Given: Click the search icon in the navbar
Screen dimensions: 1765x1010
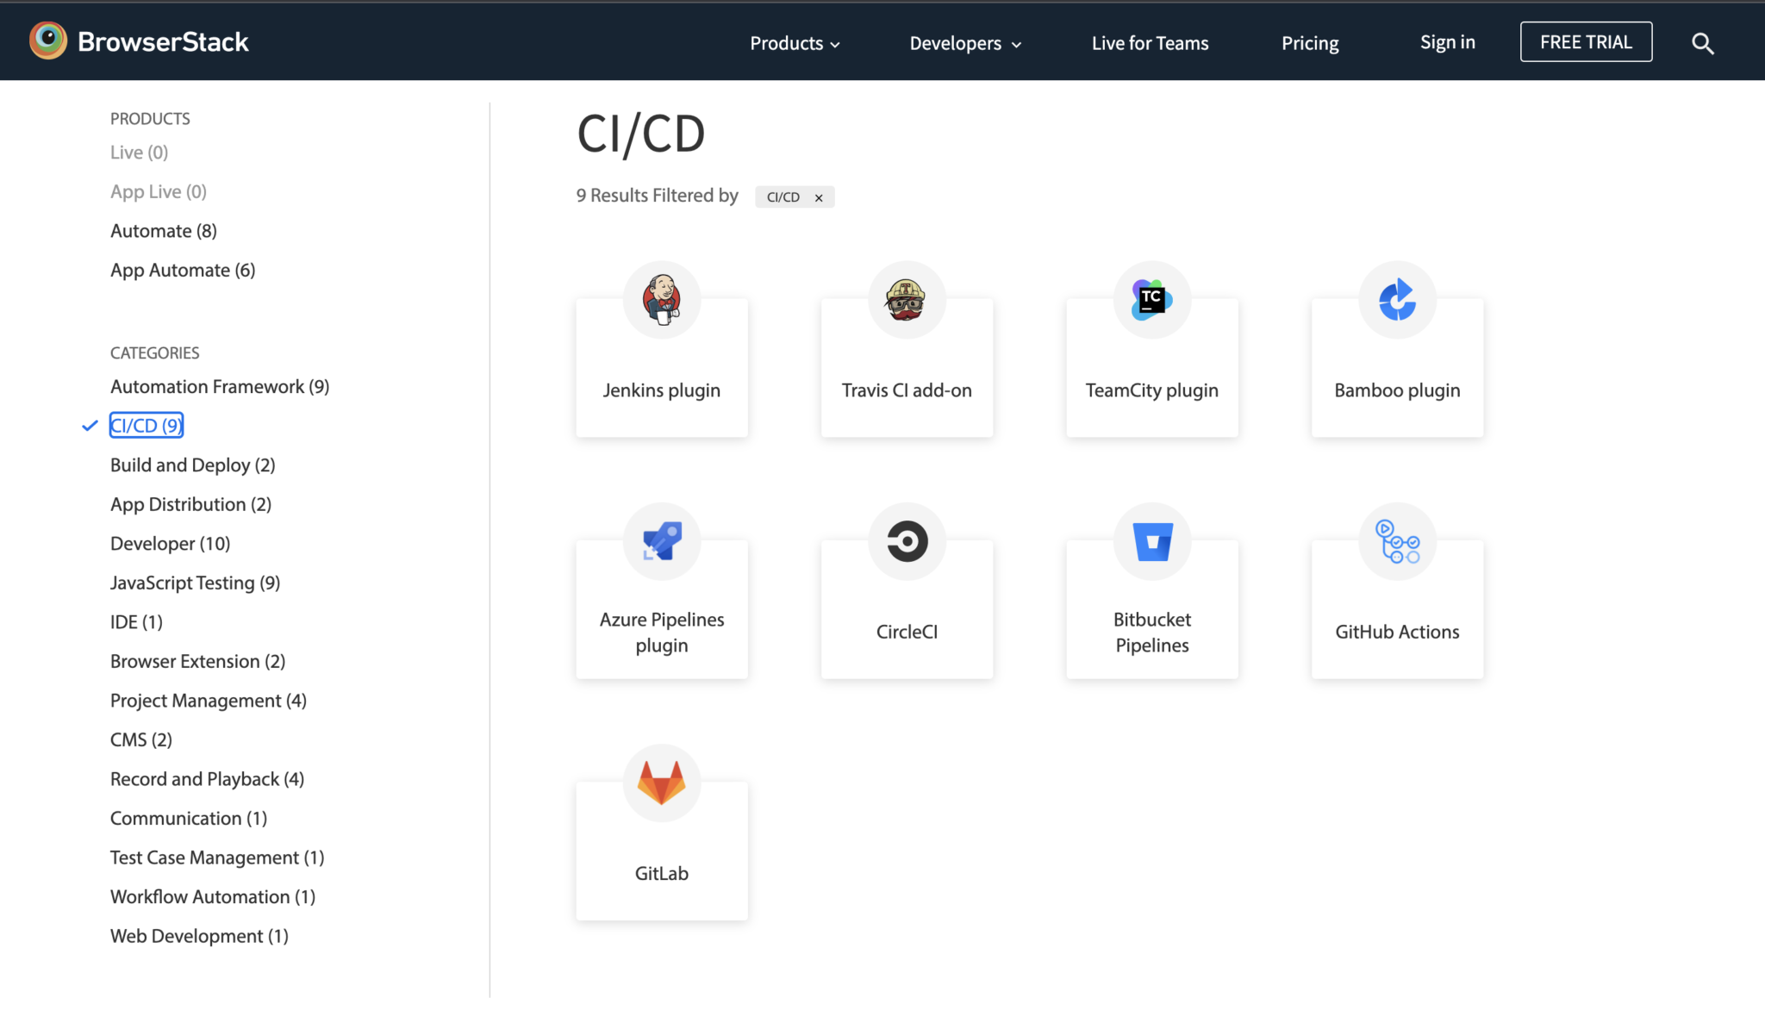Looking at the screenshot, I should [x=1702, y=41].
